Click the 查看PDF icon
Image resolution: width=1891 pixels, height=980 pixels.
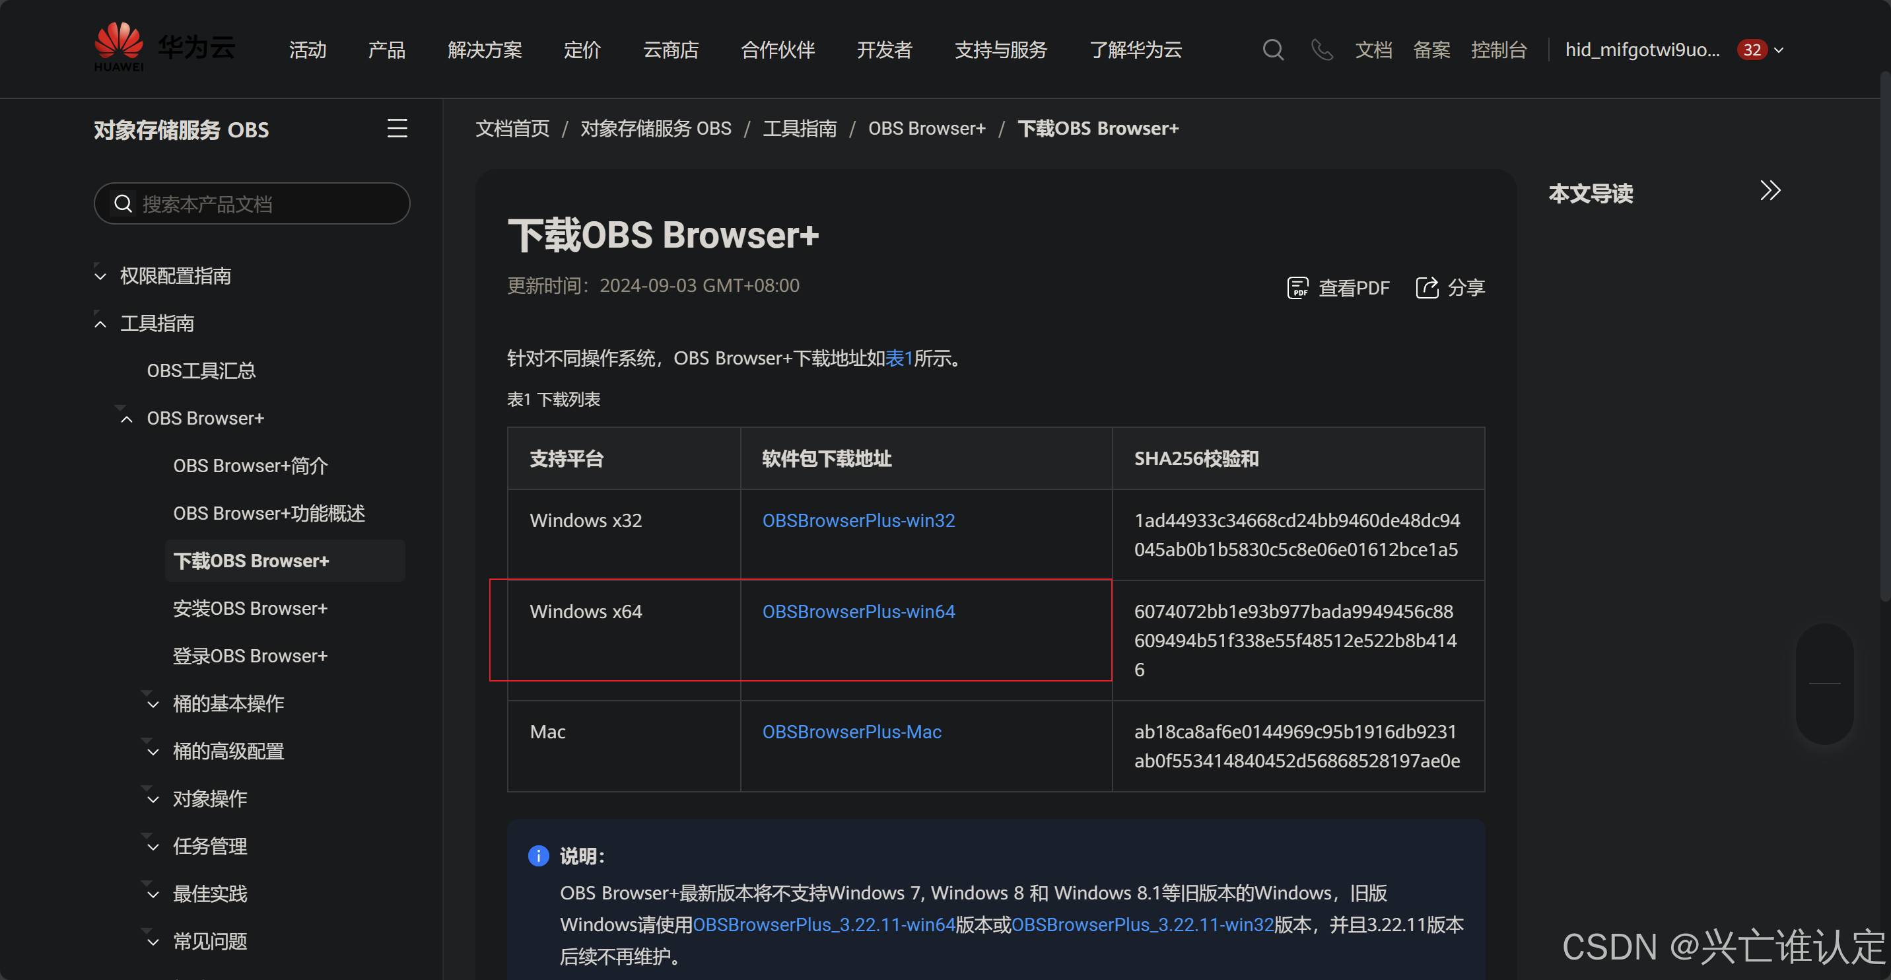(x=1298, y=288)
